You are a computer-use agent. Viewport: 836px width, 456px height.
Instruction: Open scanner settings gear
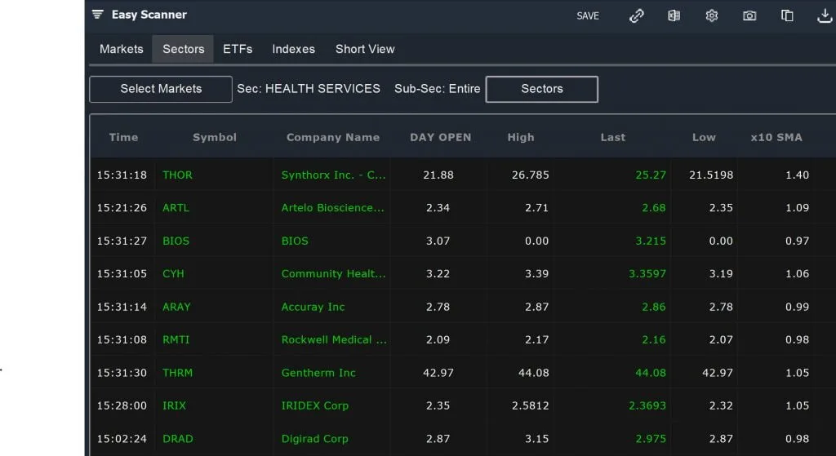[712, 16]
